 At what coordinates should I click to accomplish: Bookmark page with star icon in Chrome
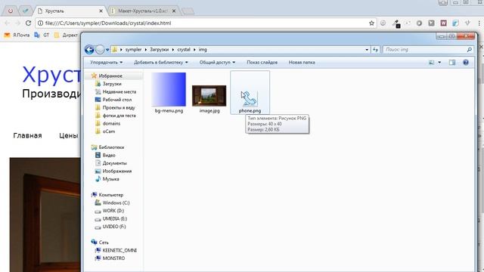pyautogui.click(x=371, y=23)
